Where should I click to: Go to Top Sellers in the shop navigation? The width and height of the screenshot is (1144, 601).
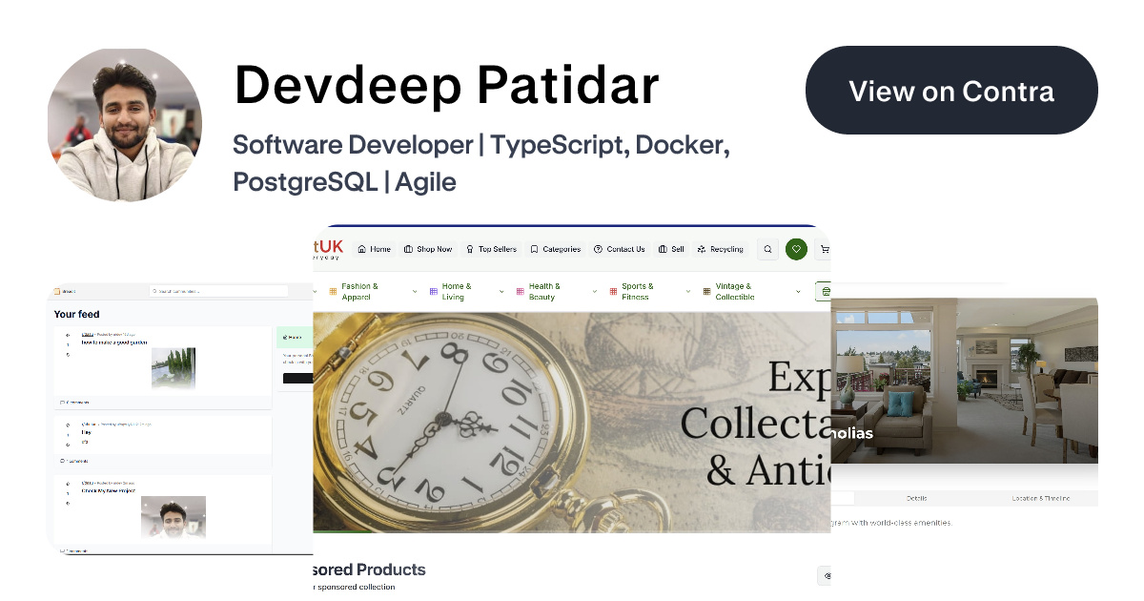point(491,249)
